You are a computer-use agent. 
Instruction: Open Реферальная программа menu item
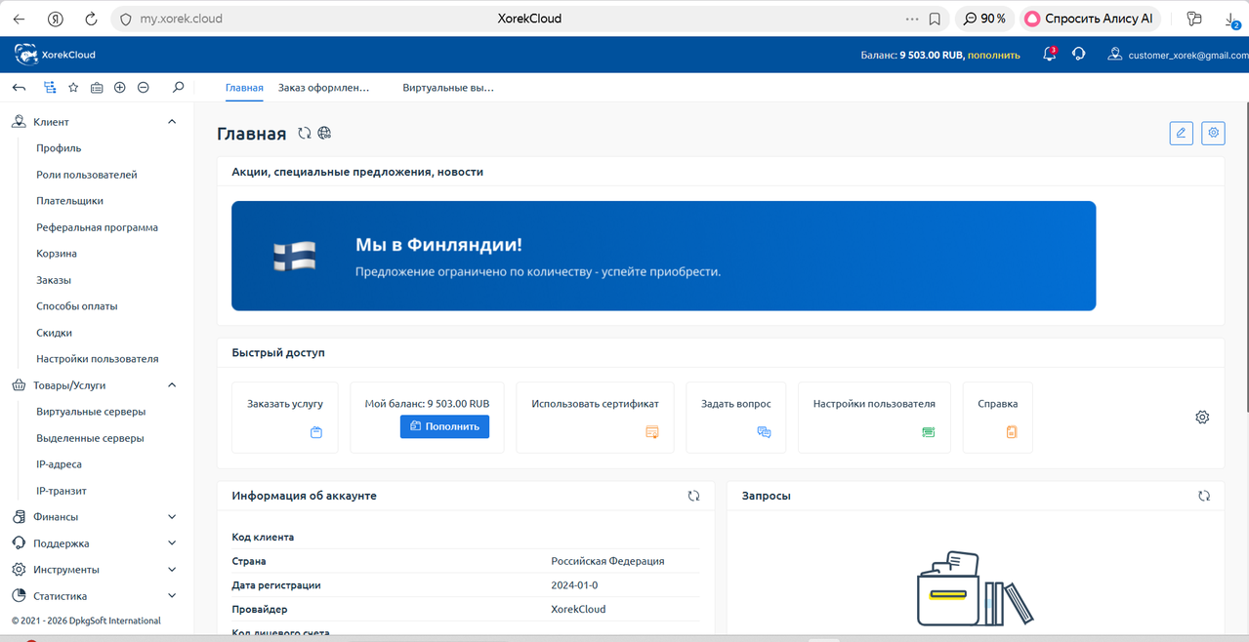pyautogui.click(x=97, y=227)
